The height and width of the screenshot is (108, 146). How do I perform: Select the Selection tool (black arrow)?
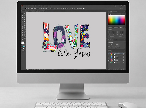[22, 14]
